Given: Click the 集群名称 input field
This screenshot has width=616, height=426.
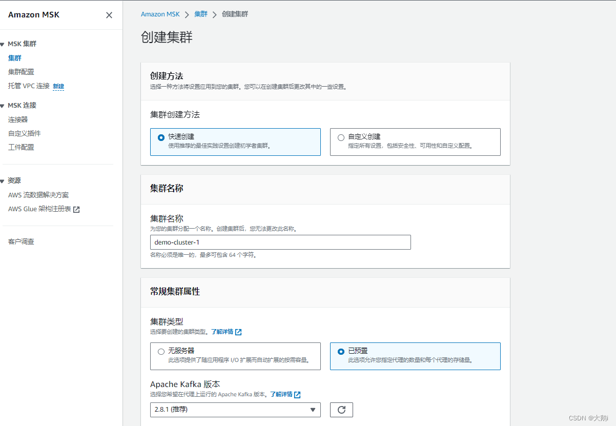Looking at the screenshot, I should pyautogui.click(x=280, y=242).
